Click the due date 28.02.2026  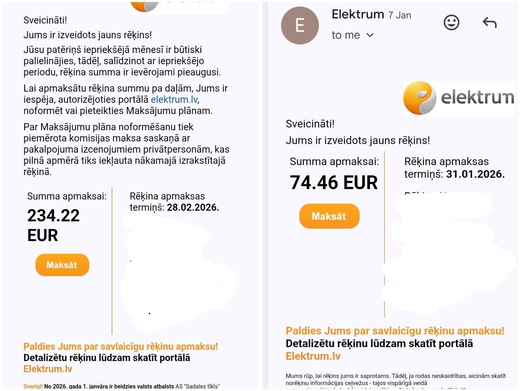pos(193,207)
